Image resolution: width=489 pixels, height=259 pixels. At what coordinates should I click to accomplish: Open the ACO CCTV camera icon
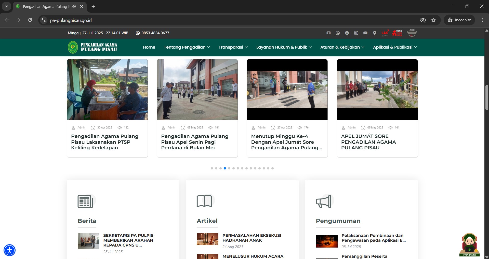[412, 33]
